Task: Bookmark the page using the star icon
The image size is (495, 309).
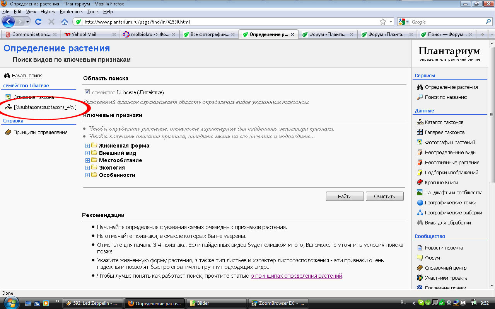Action: pos(383,22)
